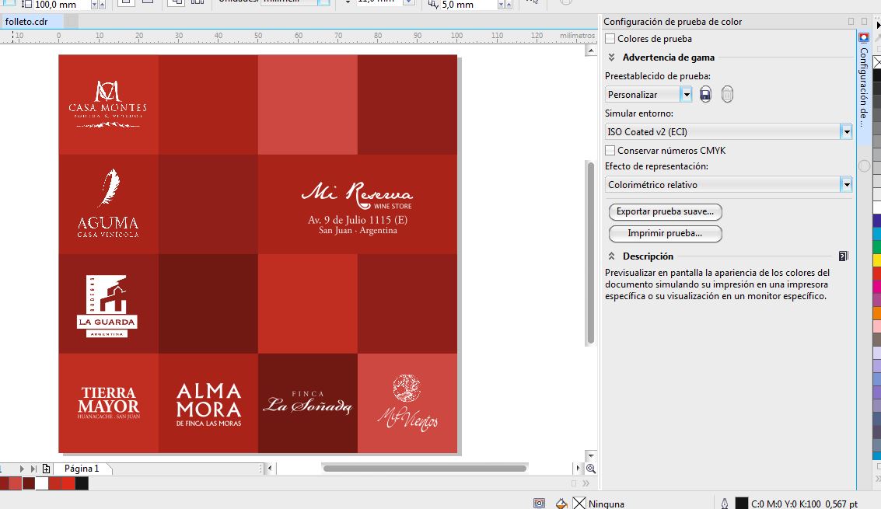
Task: Click the no-fill X box beside Ninguna
Action: tap(579, 504)
